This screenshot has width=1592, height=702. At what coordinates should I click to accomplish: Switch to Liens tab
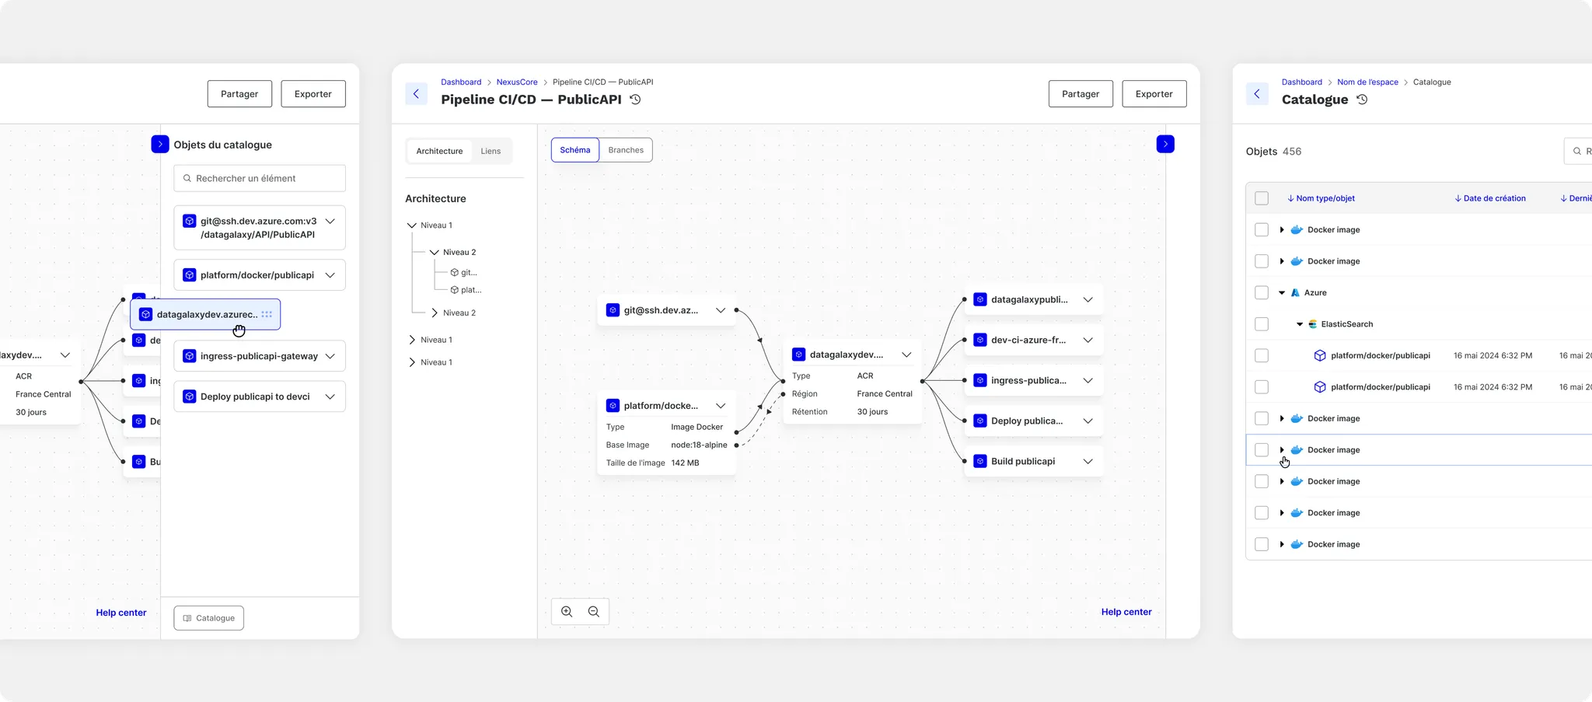pos(491,151)
